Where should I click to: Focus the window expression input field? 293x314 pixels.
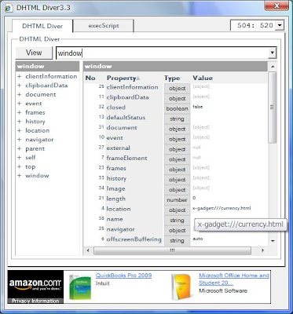[x=163, y=53]
